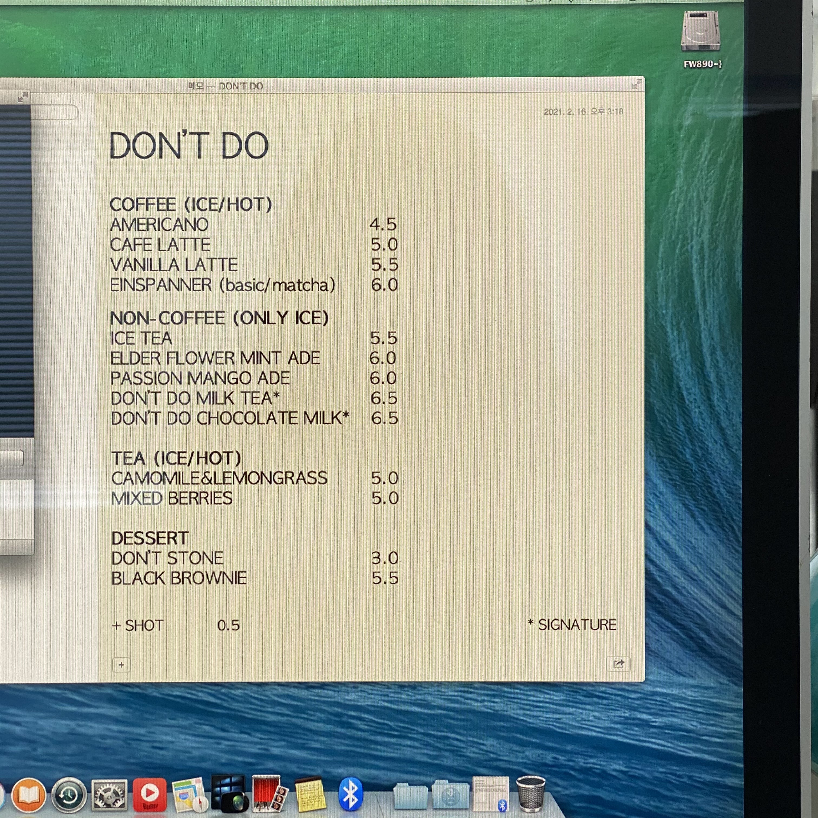Click the DON'T DO note heading
818x818 pixels.
point(189,145)
